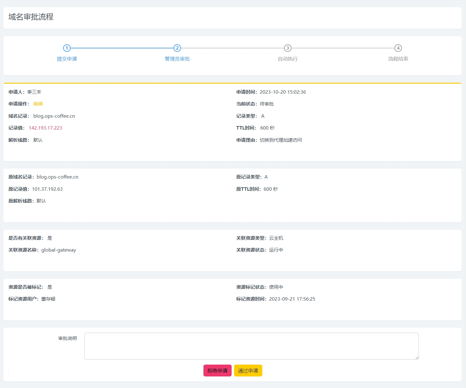
Task: Click the yellow 编辑 operation tag
Action: (38, 104)
